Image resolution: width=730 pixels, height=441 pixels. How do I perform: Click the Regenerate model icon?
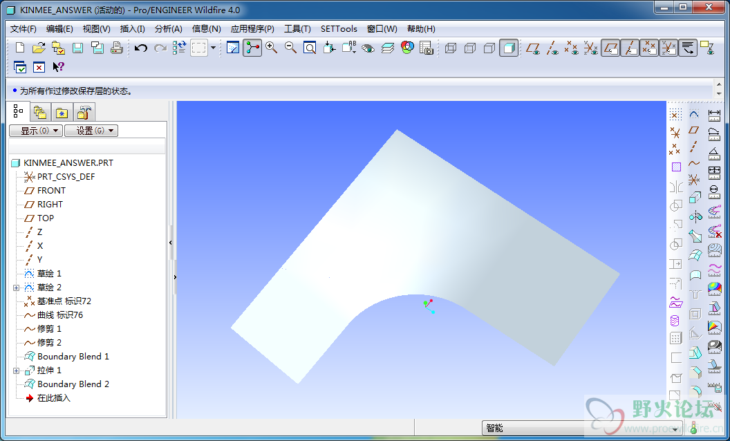point(179,48)
